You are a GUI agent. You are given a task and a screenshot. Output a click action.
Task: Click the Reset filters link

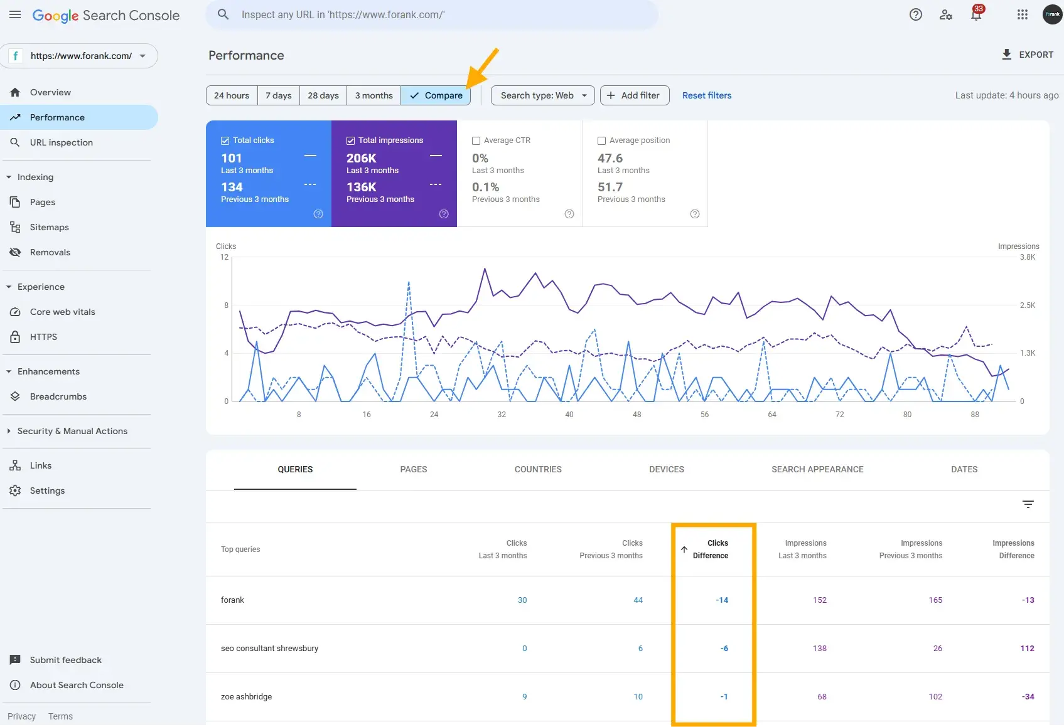706,95
